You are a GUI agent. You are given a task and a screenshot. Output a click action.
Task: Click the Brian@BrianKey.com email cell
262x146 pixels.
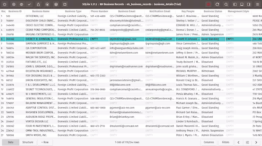pos(127,117)
